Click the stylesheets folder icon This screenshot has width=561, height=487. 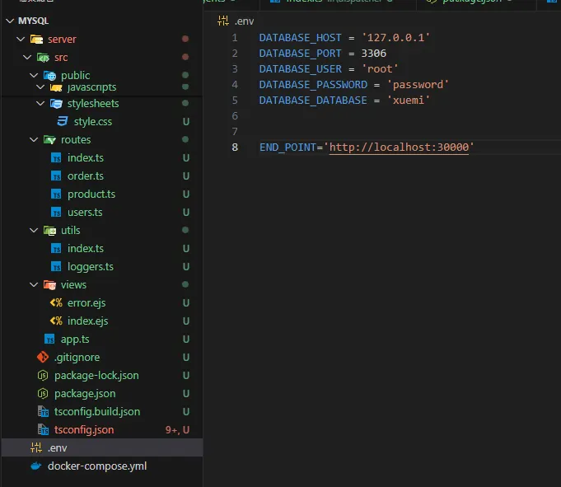click(x=56, y=104)
